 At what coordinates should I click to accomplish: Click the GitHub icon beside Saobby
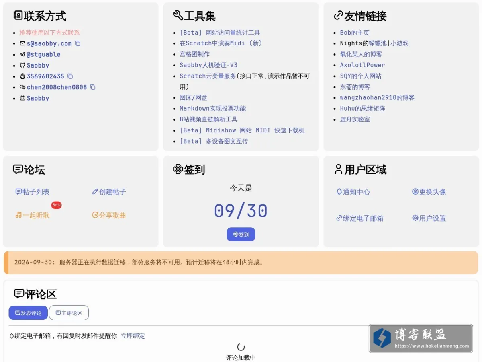[22, 65]
